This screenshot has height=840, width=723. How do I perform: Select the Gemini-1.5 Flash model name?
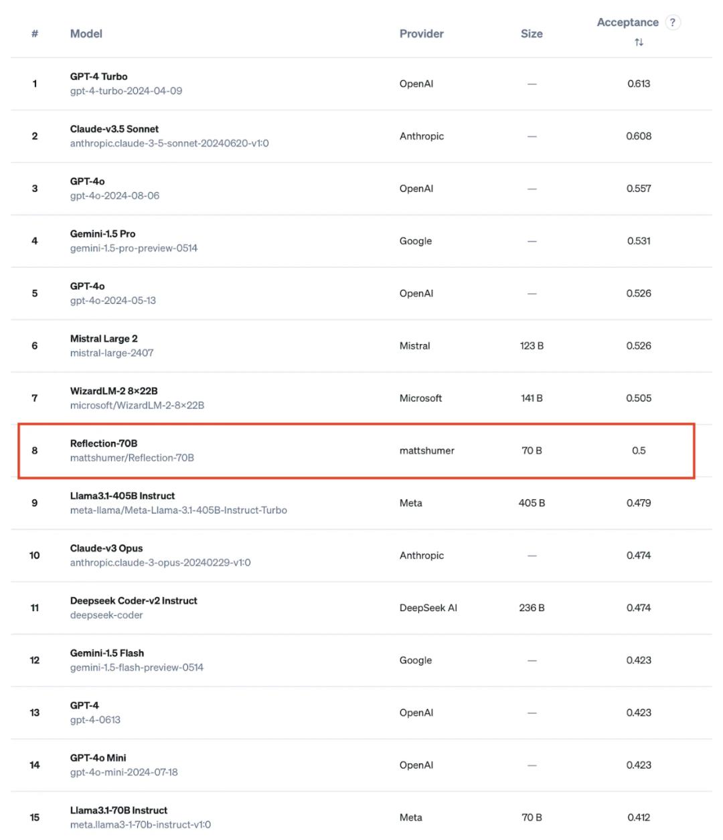[x=107, y=653]
